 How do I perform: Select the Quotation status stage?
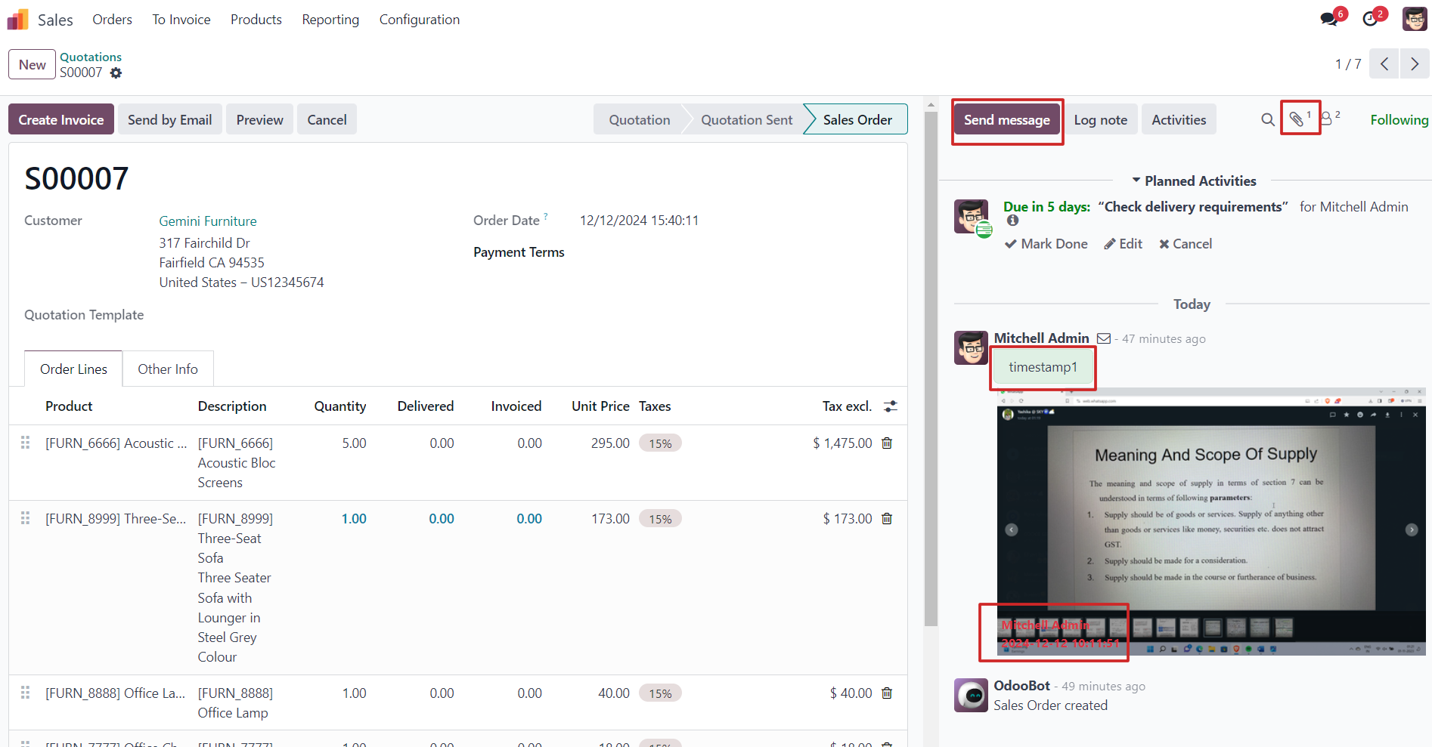point(640,119)
